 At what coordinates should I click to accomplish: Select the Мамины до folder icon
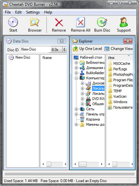[82, 124]
